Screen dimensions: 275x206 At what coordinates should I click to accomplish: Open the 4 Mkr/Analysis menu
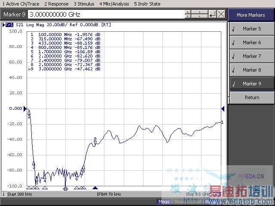tap(114, 4)
